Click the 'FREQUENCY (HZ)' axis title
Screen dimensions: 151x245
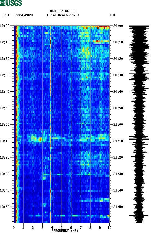pos(65,231)
